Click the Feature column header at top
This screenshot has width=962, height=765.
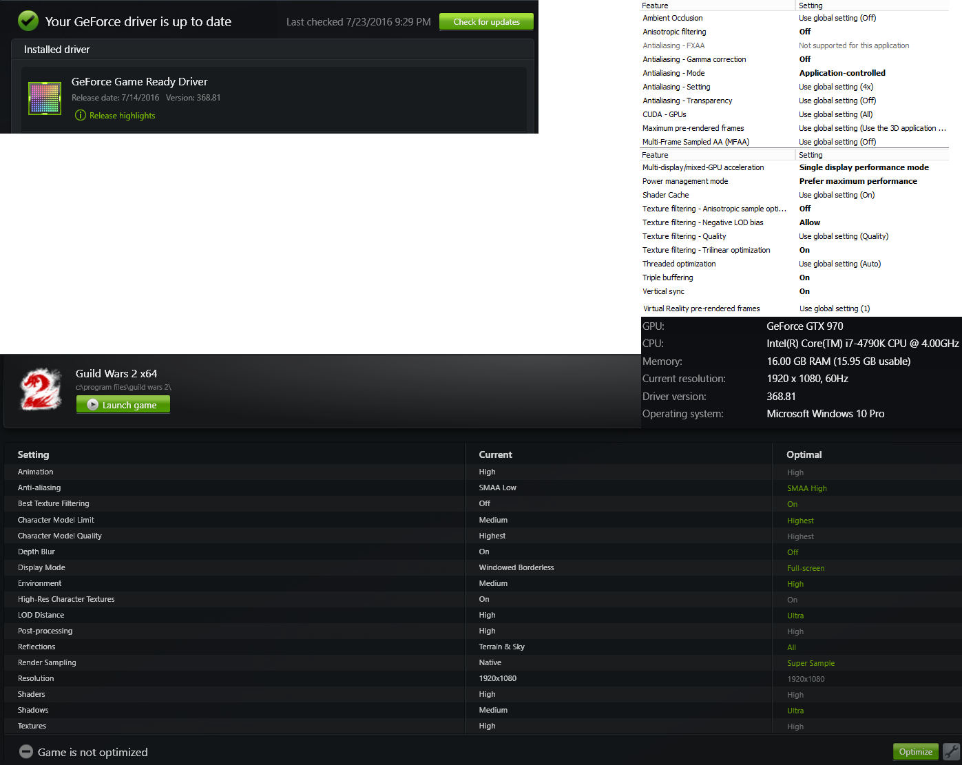coord(655,6)
